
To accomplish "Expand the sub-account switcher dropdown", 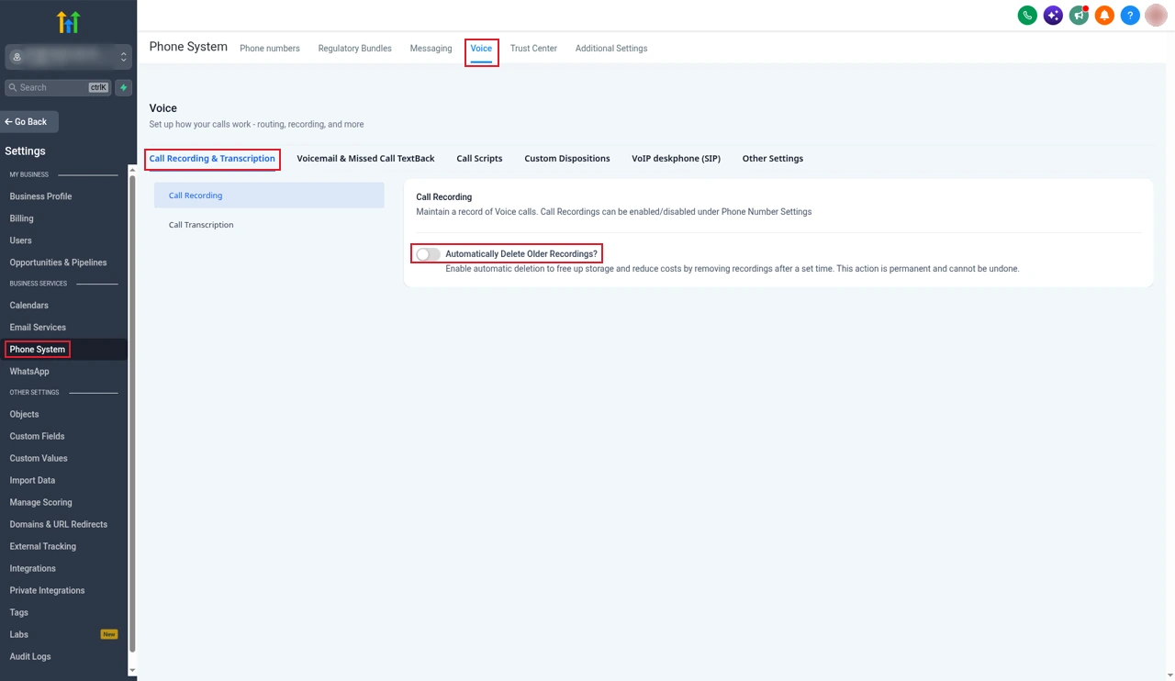I will point(68,57).
